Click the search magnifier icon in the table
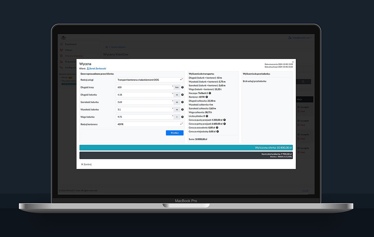The height and width of the screenshot is (237, 374). coord(303,81)
